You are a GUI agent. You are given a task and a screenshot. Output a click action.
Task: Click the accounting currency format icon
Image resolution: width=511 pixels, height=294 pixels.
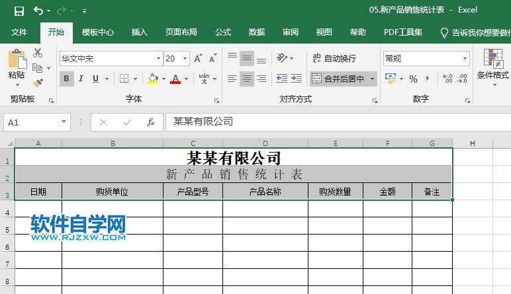391,79
